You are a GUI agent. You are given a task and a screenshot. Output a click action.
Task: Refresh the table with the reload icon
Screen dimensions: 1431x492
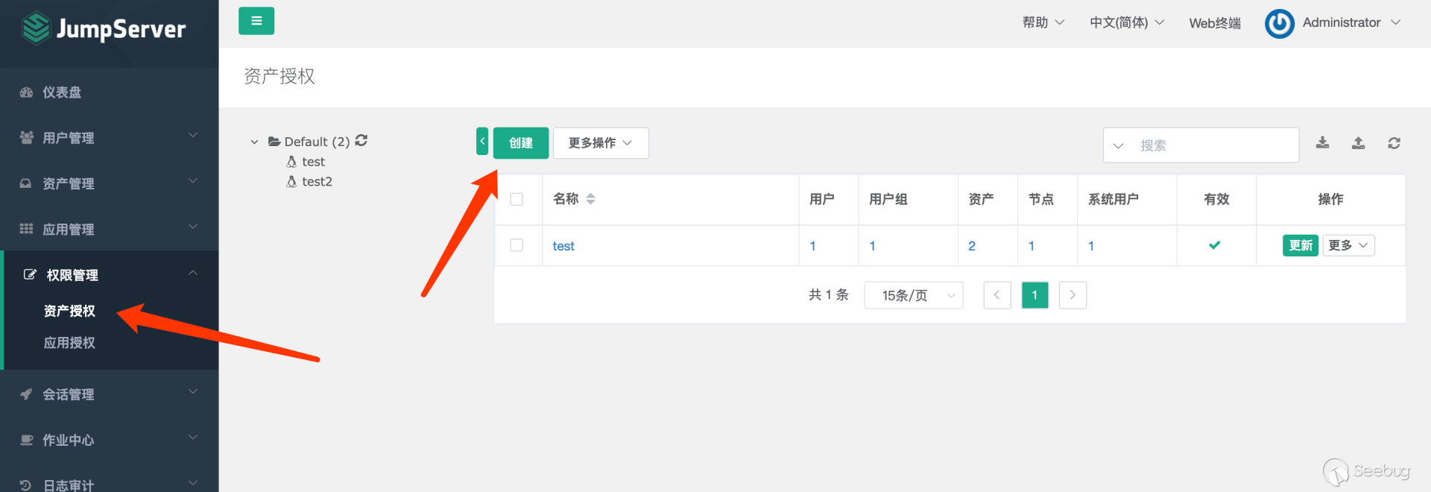pyautogui.click(x=1394, y=142)
